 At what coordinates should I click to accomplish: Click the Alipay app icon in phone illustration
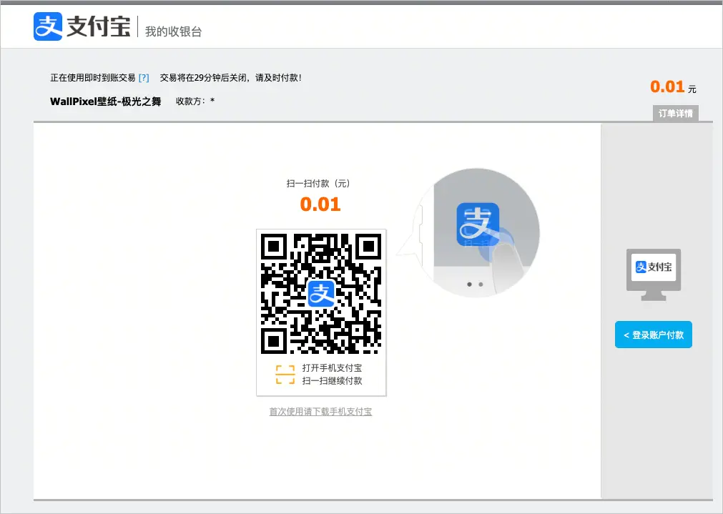tap(478, 224)
